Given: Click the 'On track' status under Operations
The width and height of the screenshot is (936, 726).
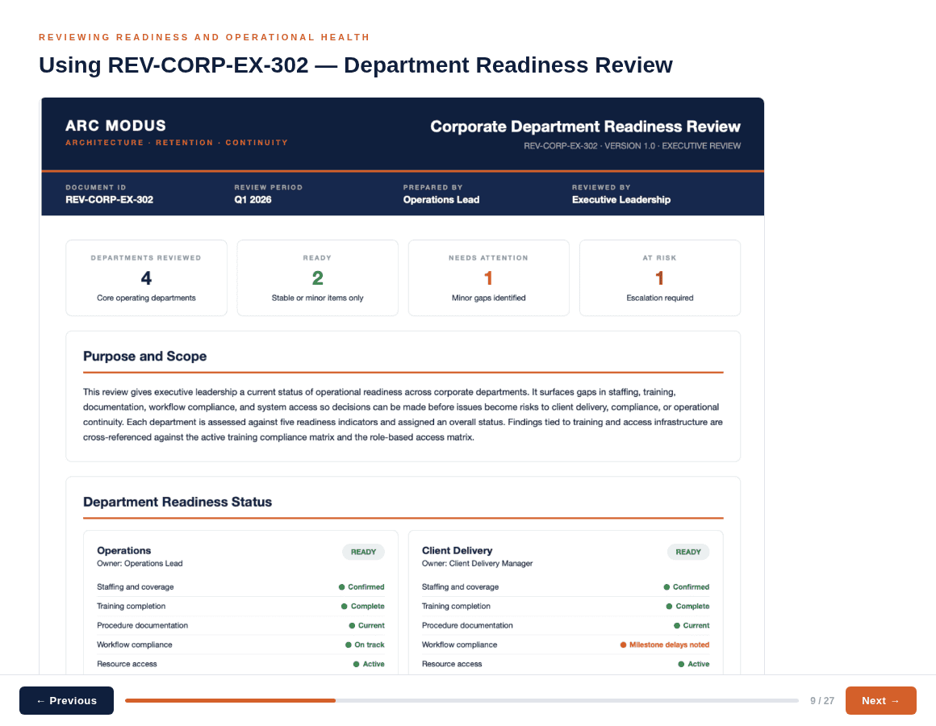Looking at the screenshot, I should tap(365, 645).
